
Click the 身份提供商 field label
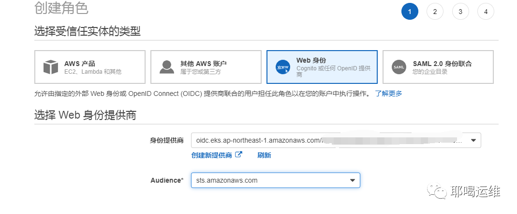click(x=166, y=141)
